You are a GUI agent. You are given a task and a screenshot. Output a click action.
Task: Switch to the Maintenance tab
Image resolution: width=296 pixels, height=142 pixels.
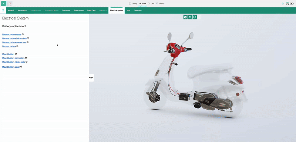[22, 10]
